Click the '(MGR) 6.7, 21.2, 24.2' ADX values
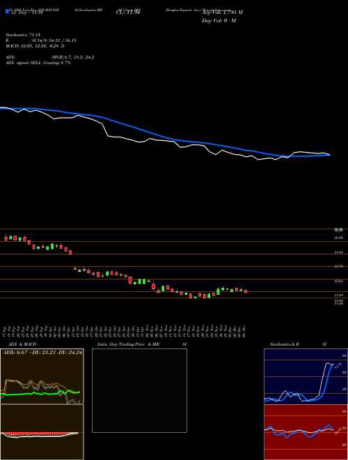Image resolution: width=348 pixels, height=460 pixels. 73,57
